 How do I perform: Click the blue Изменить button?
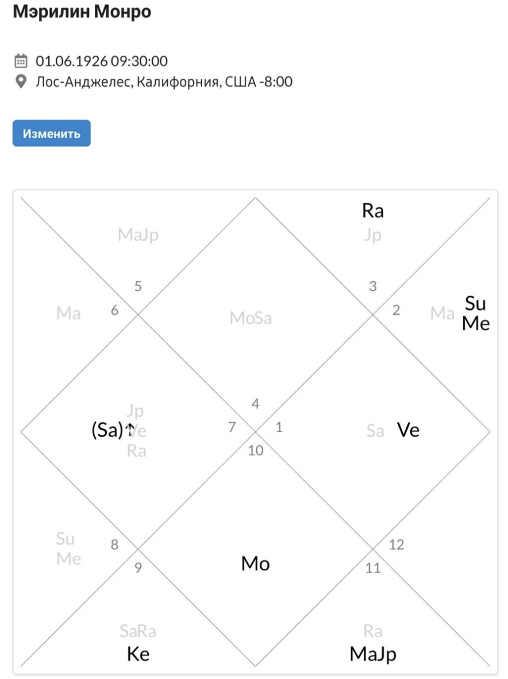(52, 133)
